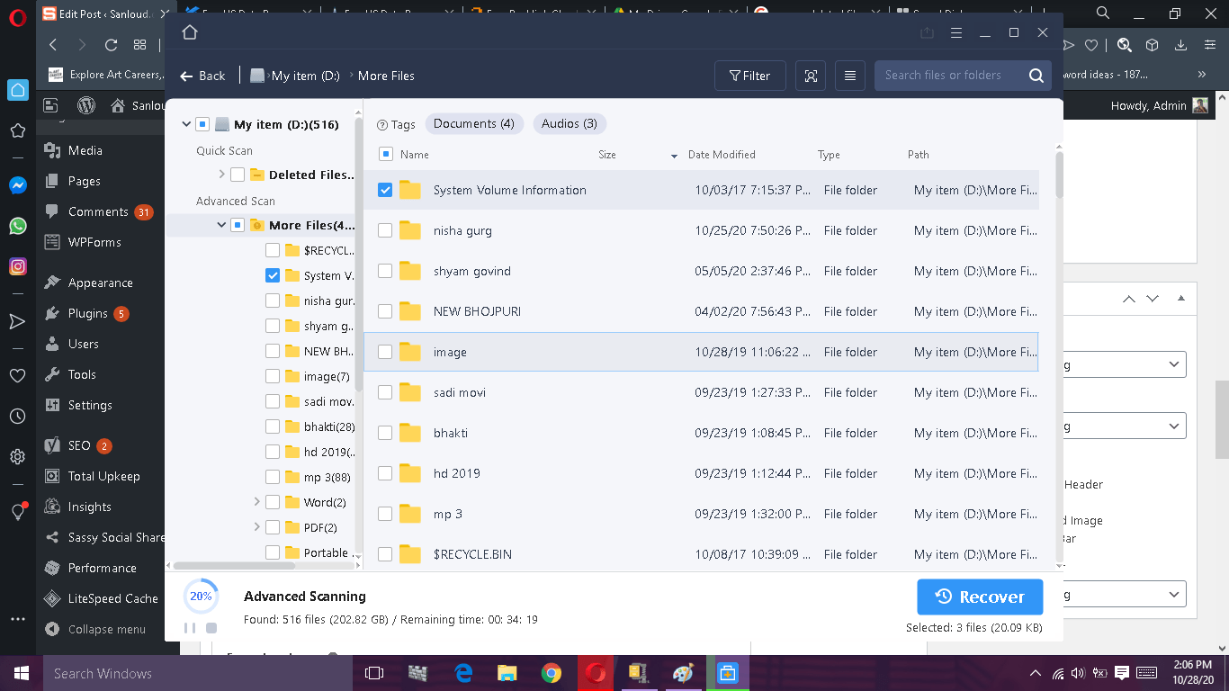Click the search magnifier icon
The width and height of the screenshot is (1229, 691).
[x=1036, y=76]
